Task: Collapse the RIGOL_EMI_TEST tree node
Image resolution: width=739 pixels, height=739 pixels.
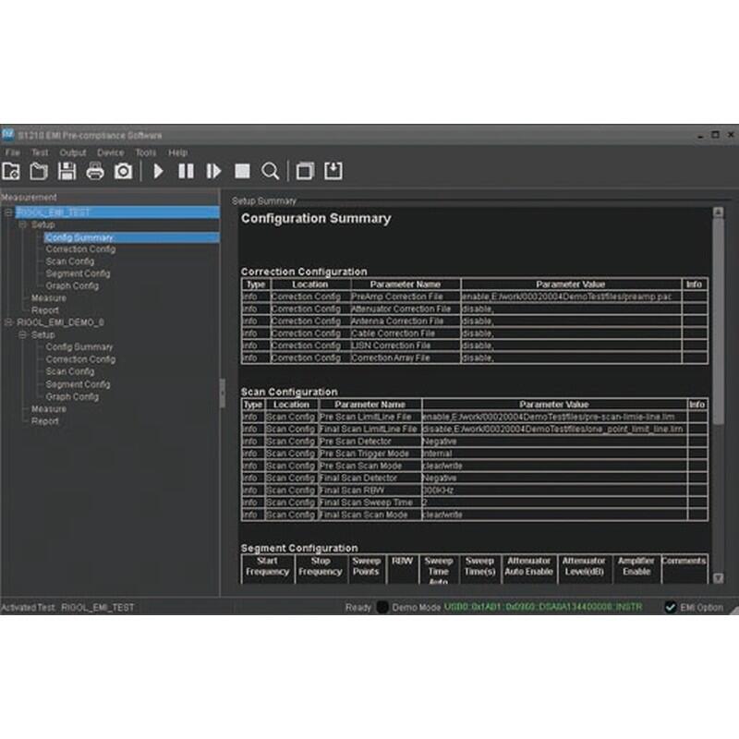Action: coord(9,212)
